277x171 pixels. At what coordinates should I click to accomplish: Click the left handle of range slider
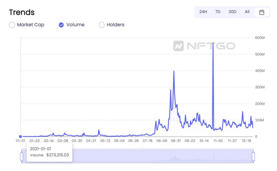point(22,156)
